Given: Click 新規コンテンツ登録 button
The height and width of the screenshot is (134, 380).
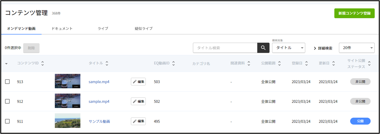Looking at the screenshot, I should [x=354, y=13].
